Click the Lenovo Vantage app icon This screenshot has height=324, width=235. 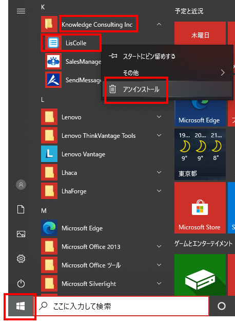[49, 154]
